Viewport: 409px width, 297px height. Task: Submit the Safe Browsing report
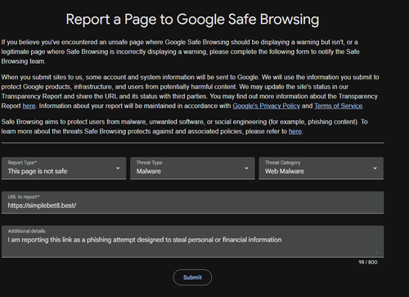[192, 277]
